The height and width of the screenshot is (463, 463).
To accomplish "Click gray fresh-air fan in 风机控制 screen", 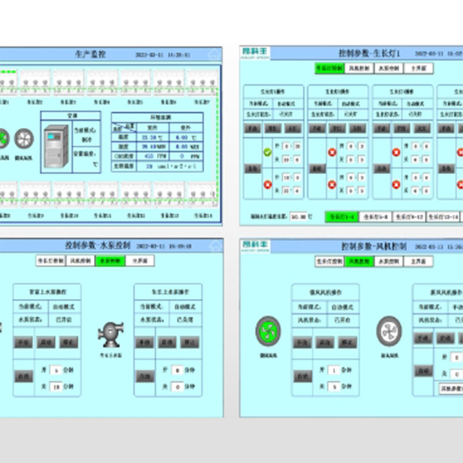I will pyautogui.click(x=389, y=331).
